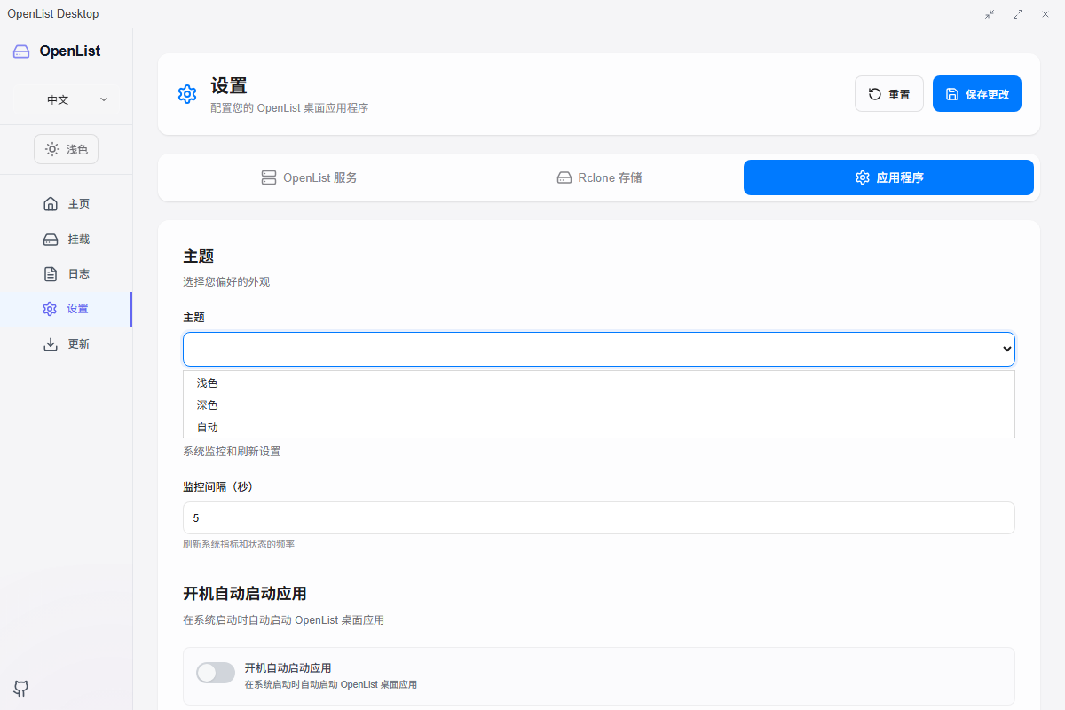
Task: Click the GitHub icon in the sidebar
Action: coord(21,688)
